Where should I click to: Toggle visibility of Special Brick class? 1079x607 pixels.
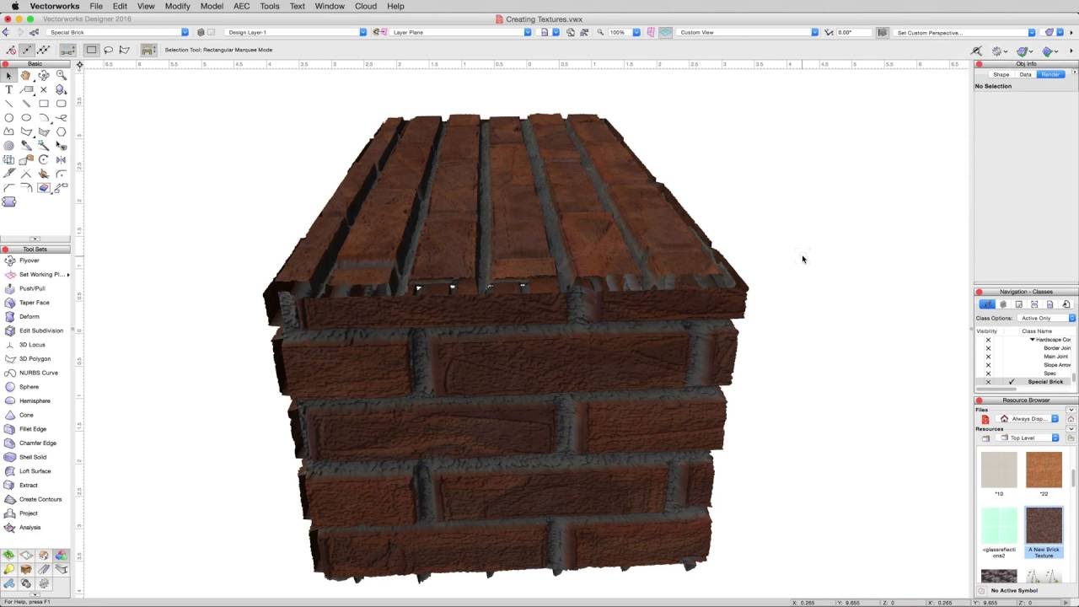[989, 382]
